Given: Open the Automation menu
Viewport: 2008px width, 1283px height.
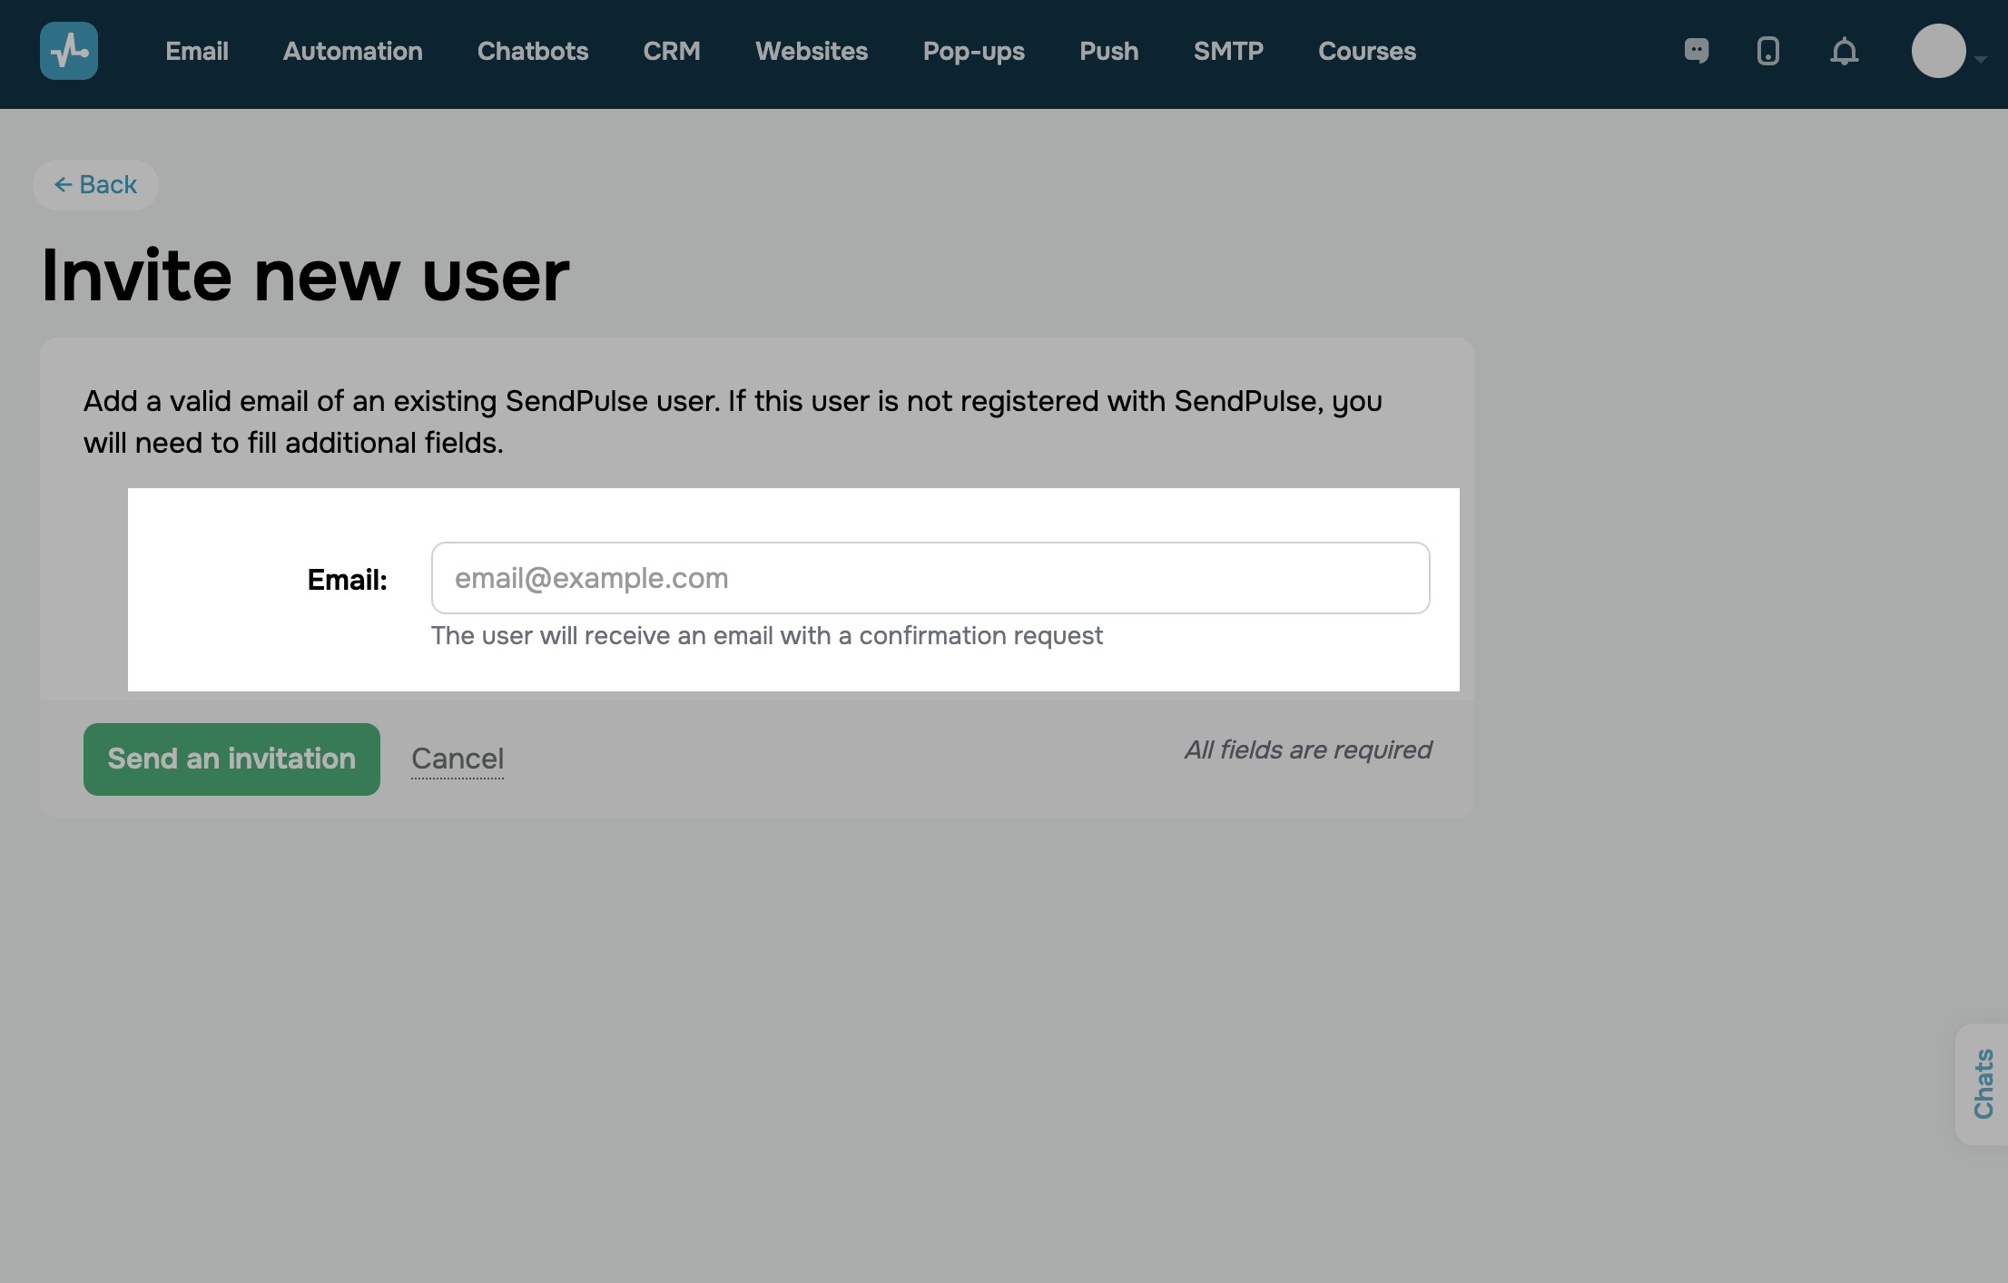Looking at the screenshot, I should point(353,51).
